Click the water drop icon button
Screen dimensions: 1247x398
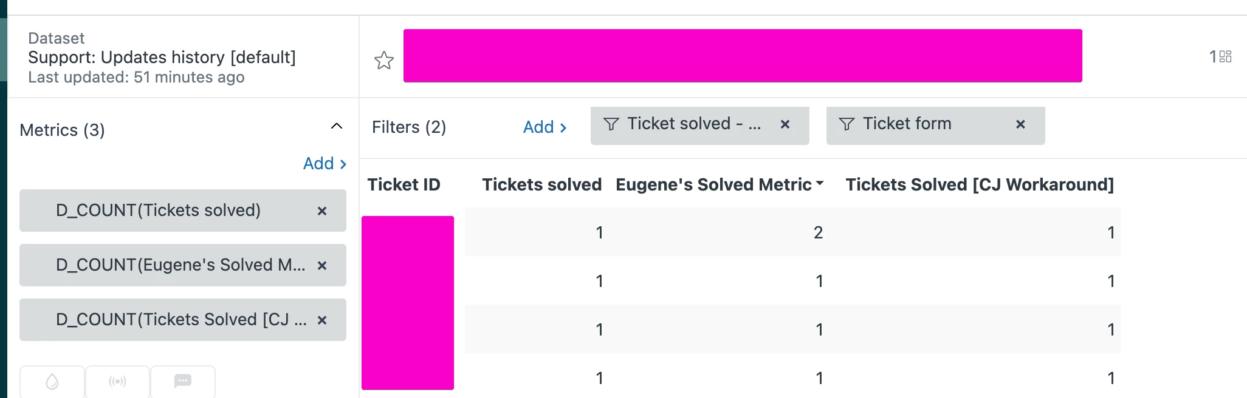(x=52, y=382)
